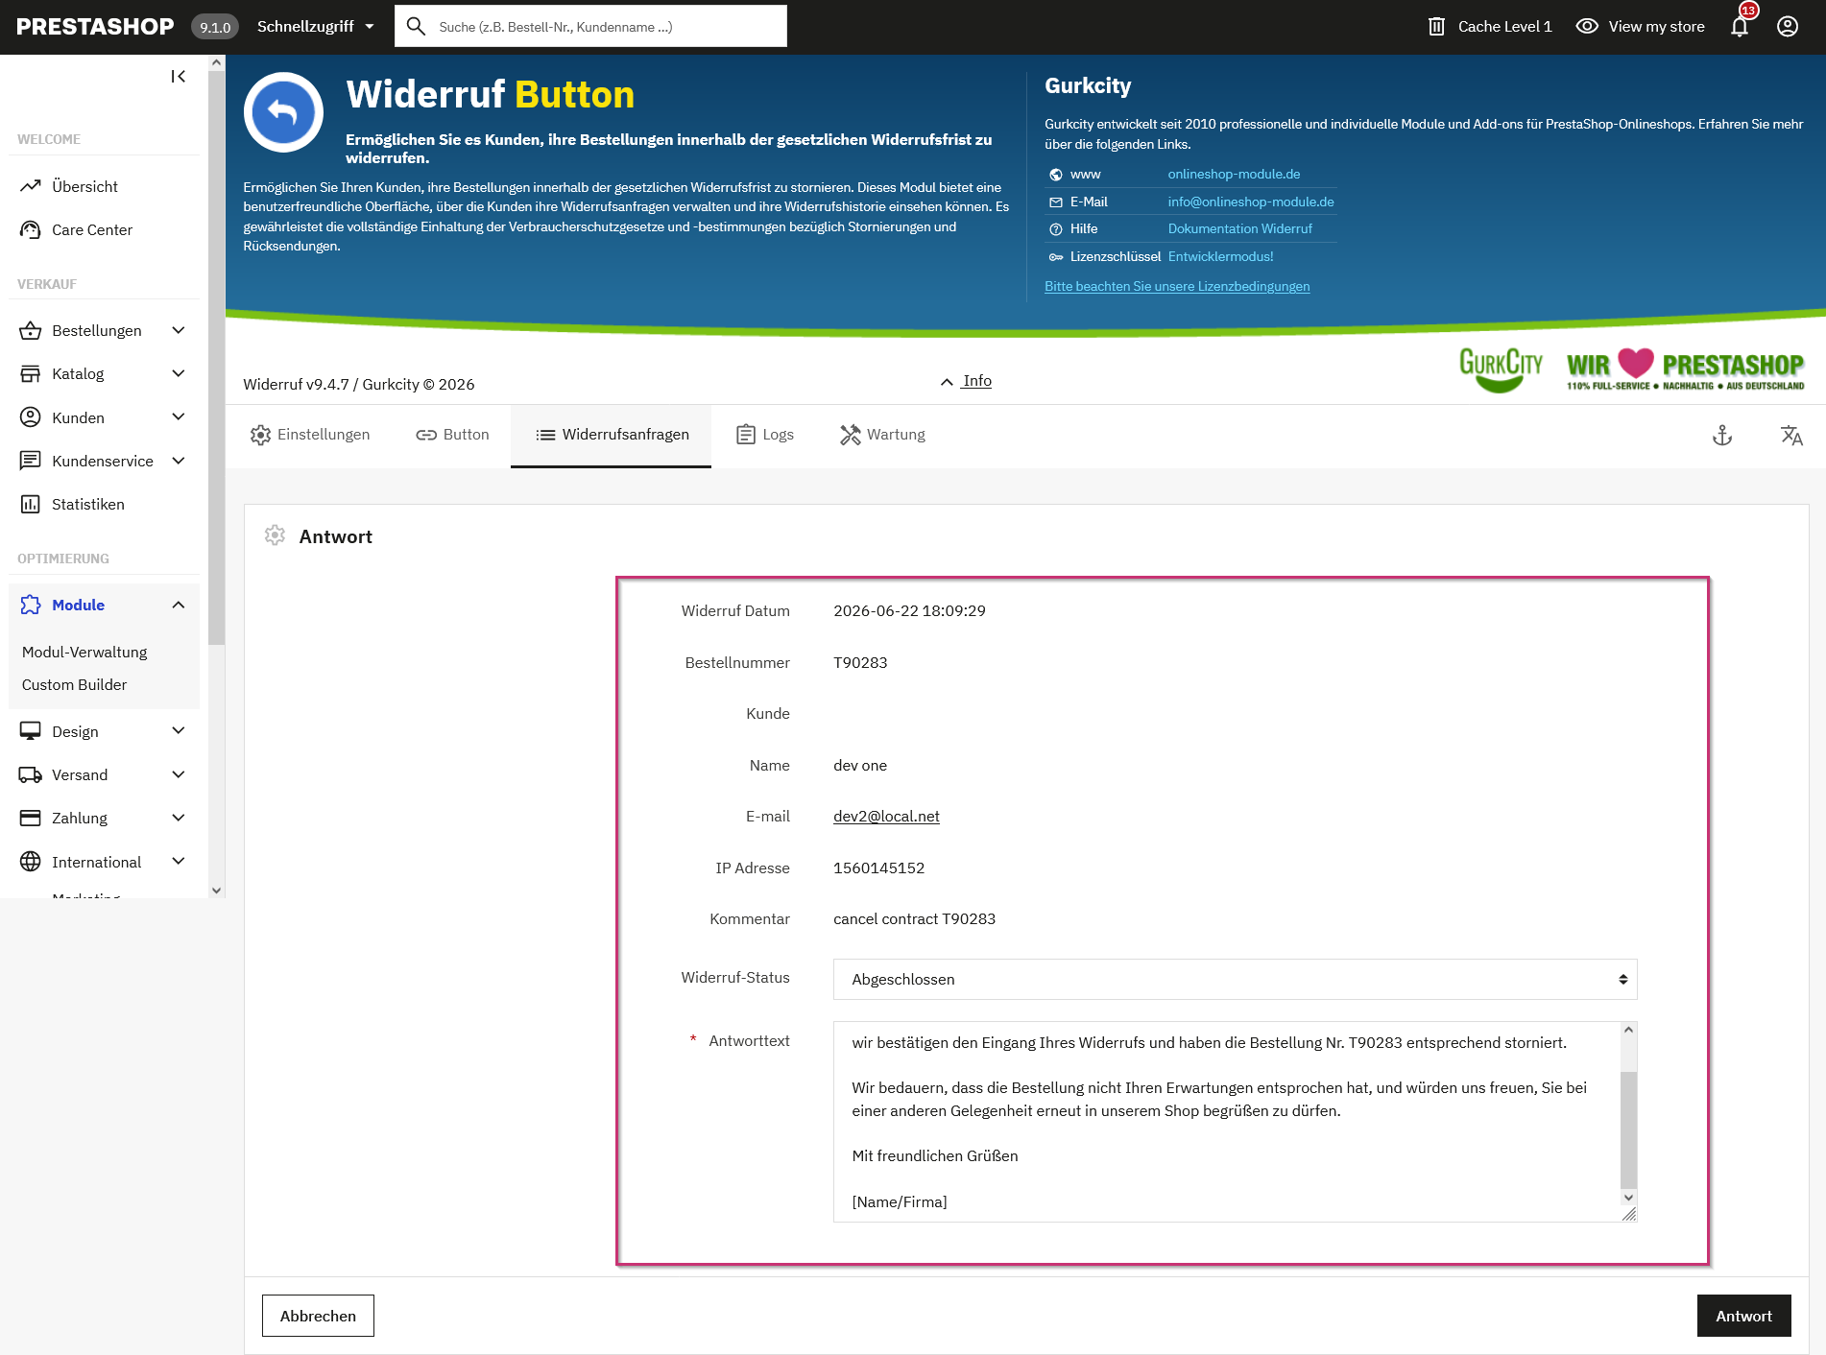The height and width of the screenshot is (1355, 1826).
Task: Click the International globe icon
Action: [x=31, y=862]
